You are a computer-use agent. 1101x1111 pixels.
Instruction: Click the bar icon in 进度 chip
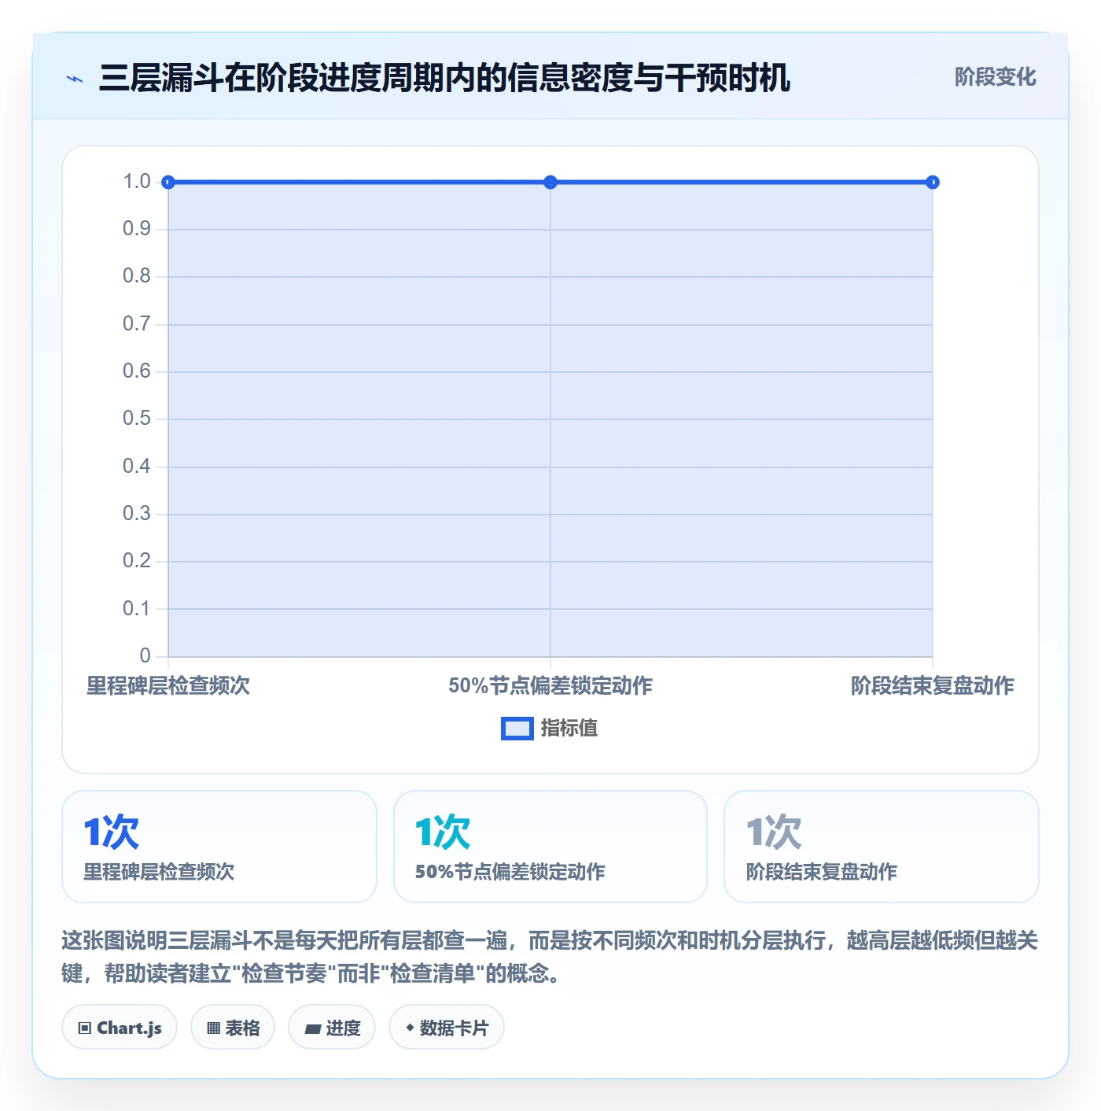(x=312, y=1029)
